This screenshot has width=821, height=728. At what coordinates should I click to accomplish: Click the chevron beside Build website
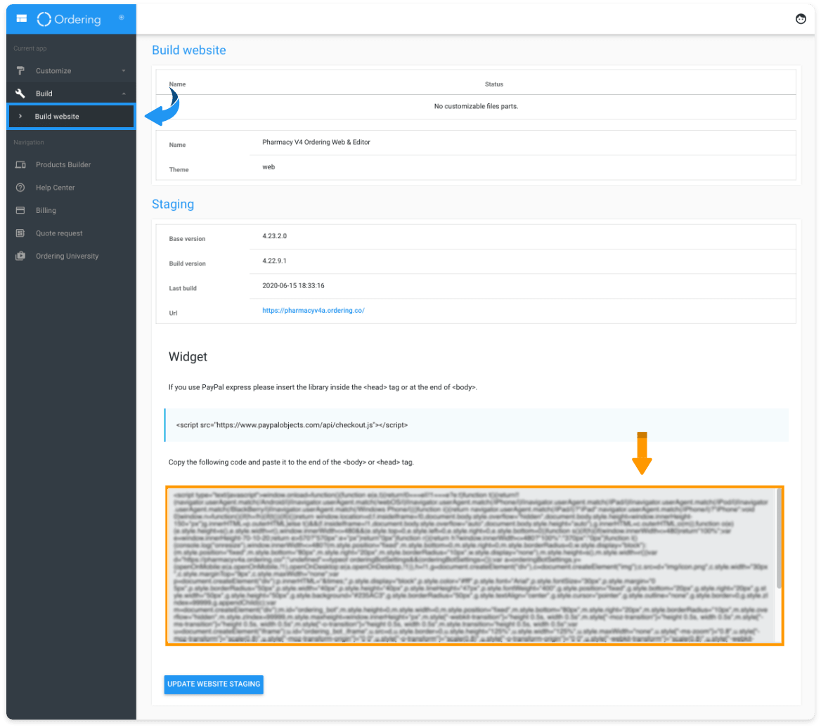pos(20,116)
